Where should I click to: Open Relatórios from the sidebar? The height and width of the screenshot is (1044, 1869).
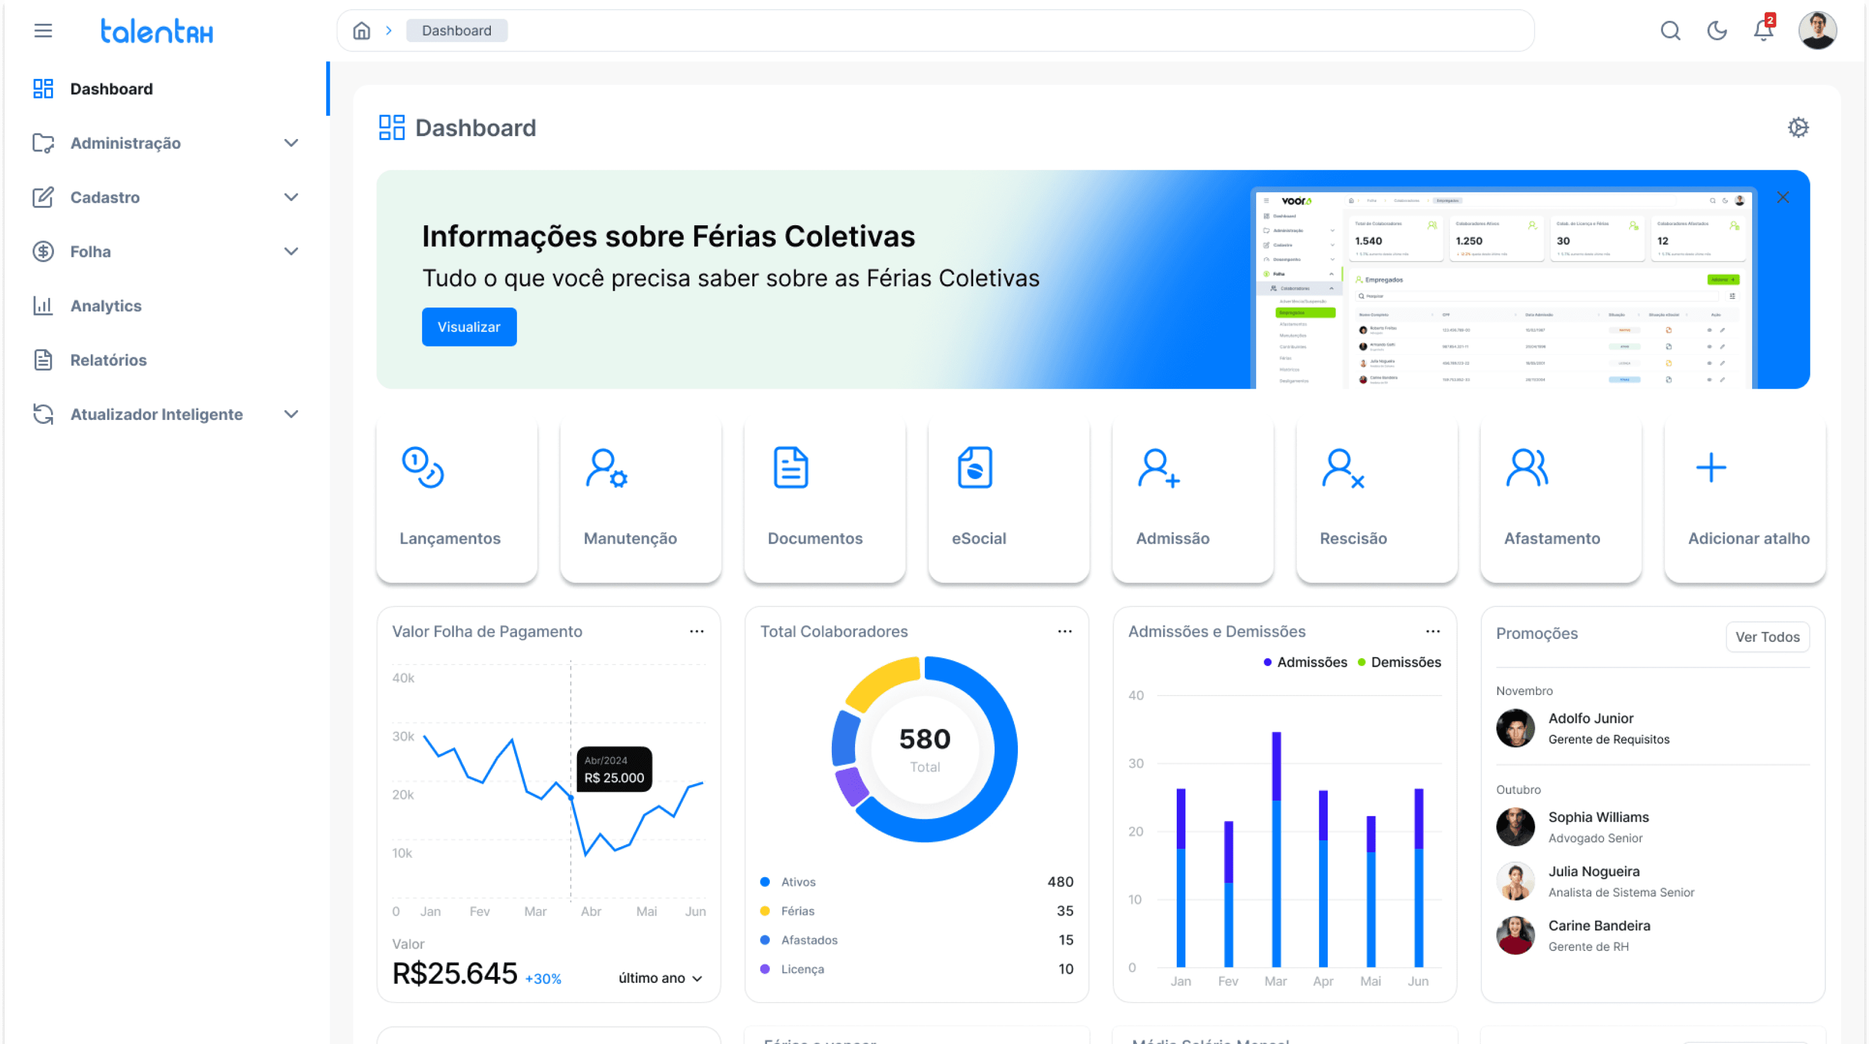pos(108,360)
